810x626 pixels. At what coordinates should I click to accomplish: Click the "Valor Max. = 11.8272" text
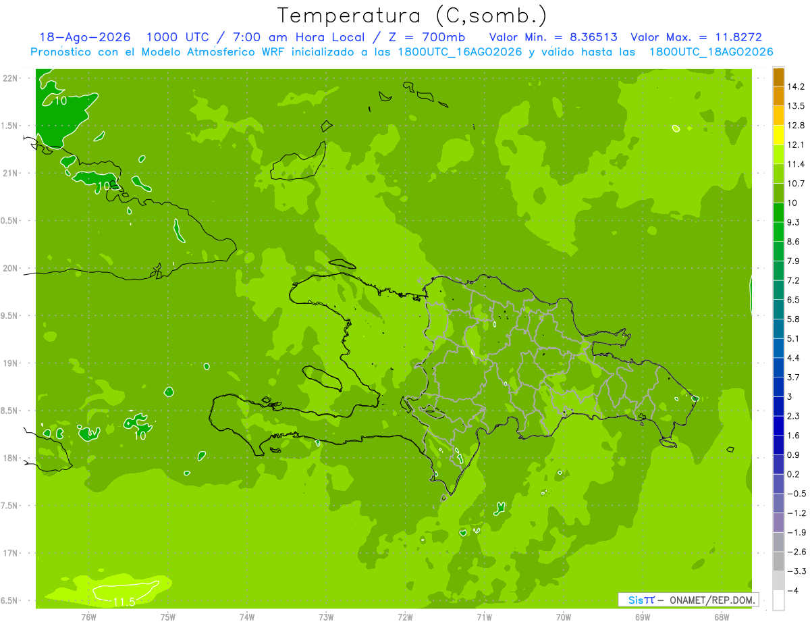[x=696, y=37]
